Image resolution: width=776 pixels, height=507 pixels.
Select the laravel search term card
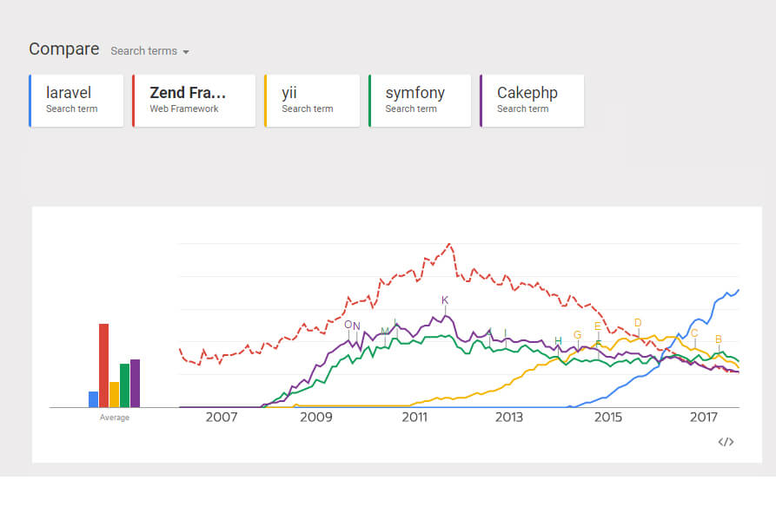[x=76, y=101]
